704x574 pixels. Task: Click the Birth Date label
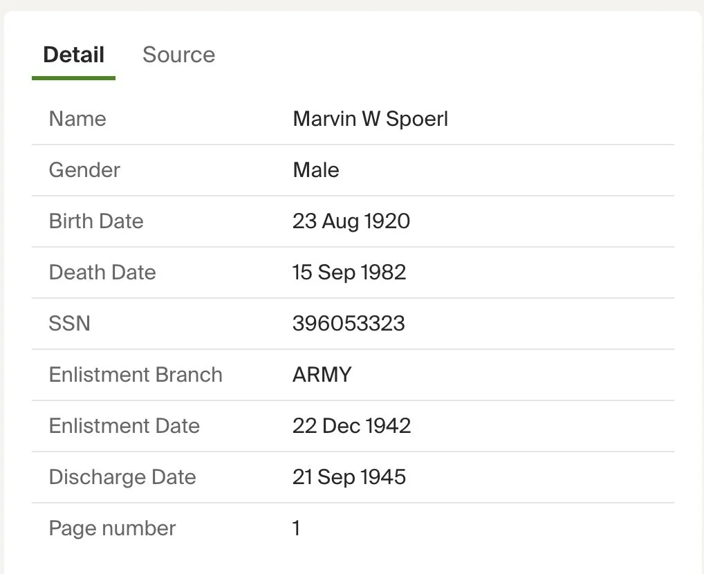click(96, 221)
